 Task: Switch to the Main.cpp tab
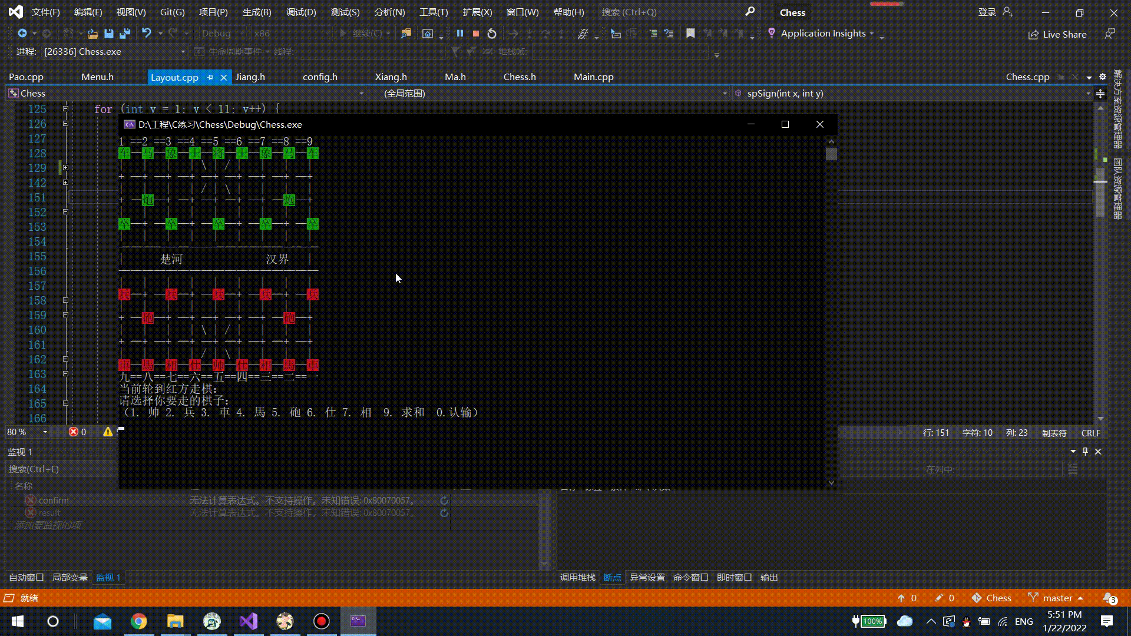593,77
